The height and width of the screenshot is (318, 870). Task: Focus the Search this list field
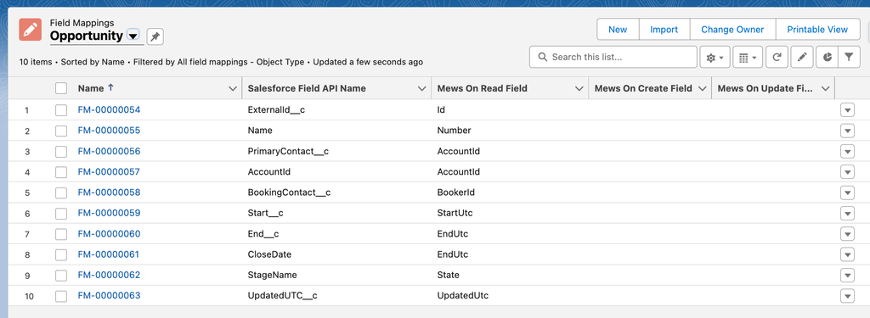coord(613,57)
